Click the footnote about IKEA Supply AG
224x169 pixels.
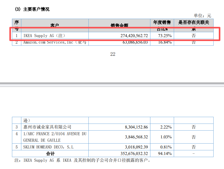coord(82,160)
